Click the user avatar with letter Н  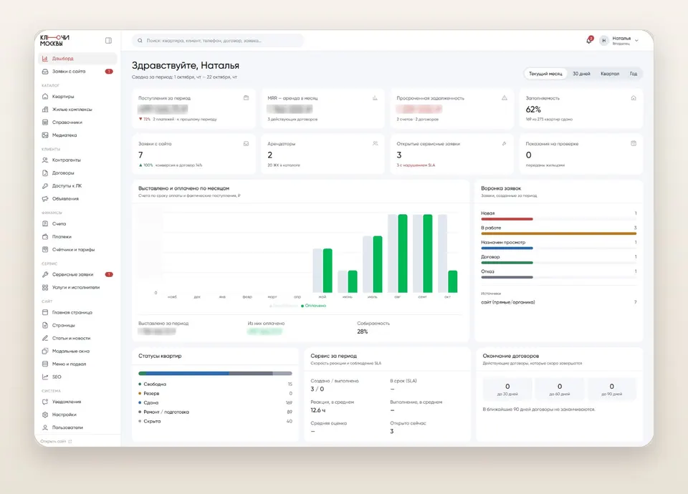pyautogui.click(x=603, y=41)
